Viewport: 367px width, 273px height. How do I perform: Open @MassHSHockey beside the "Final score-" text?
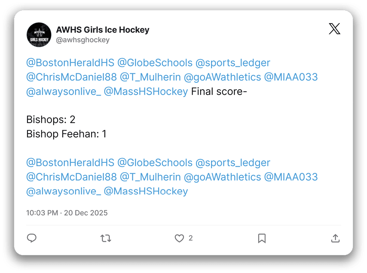146,91
